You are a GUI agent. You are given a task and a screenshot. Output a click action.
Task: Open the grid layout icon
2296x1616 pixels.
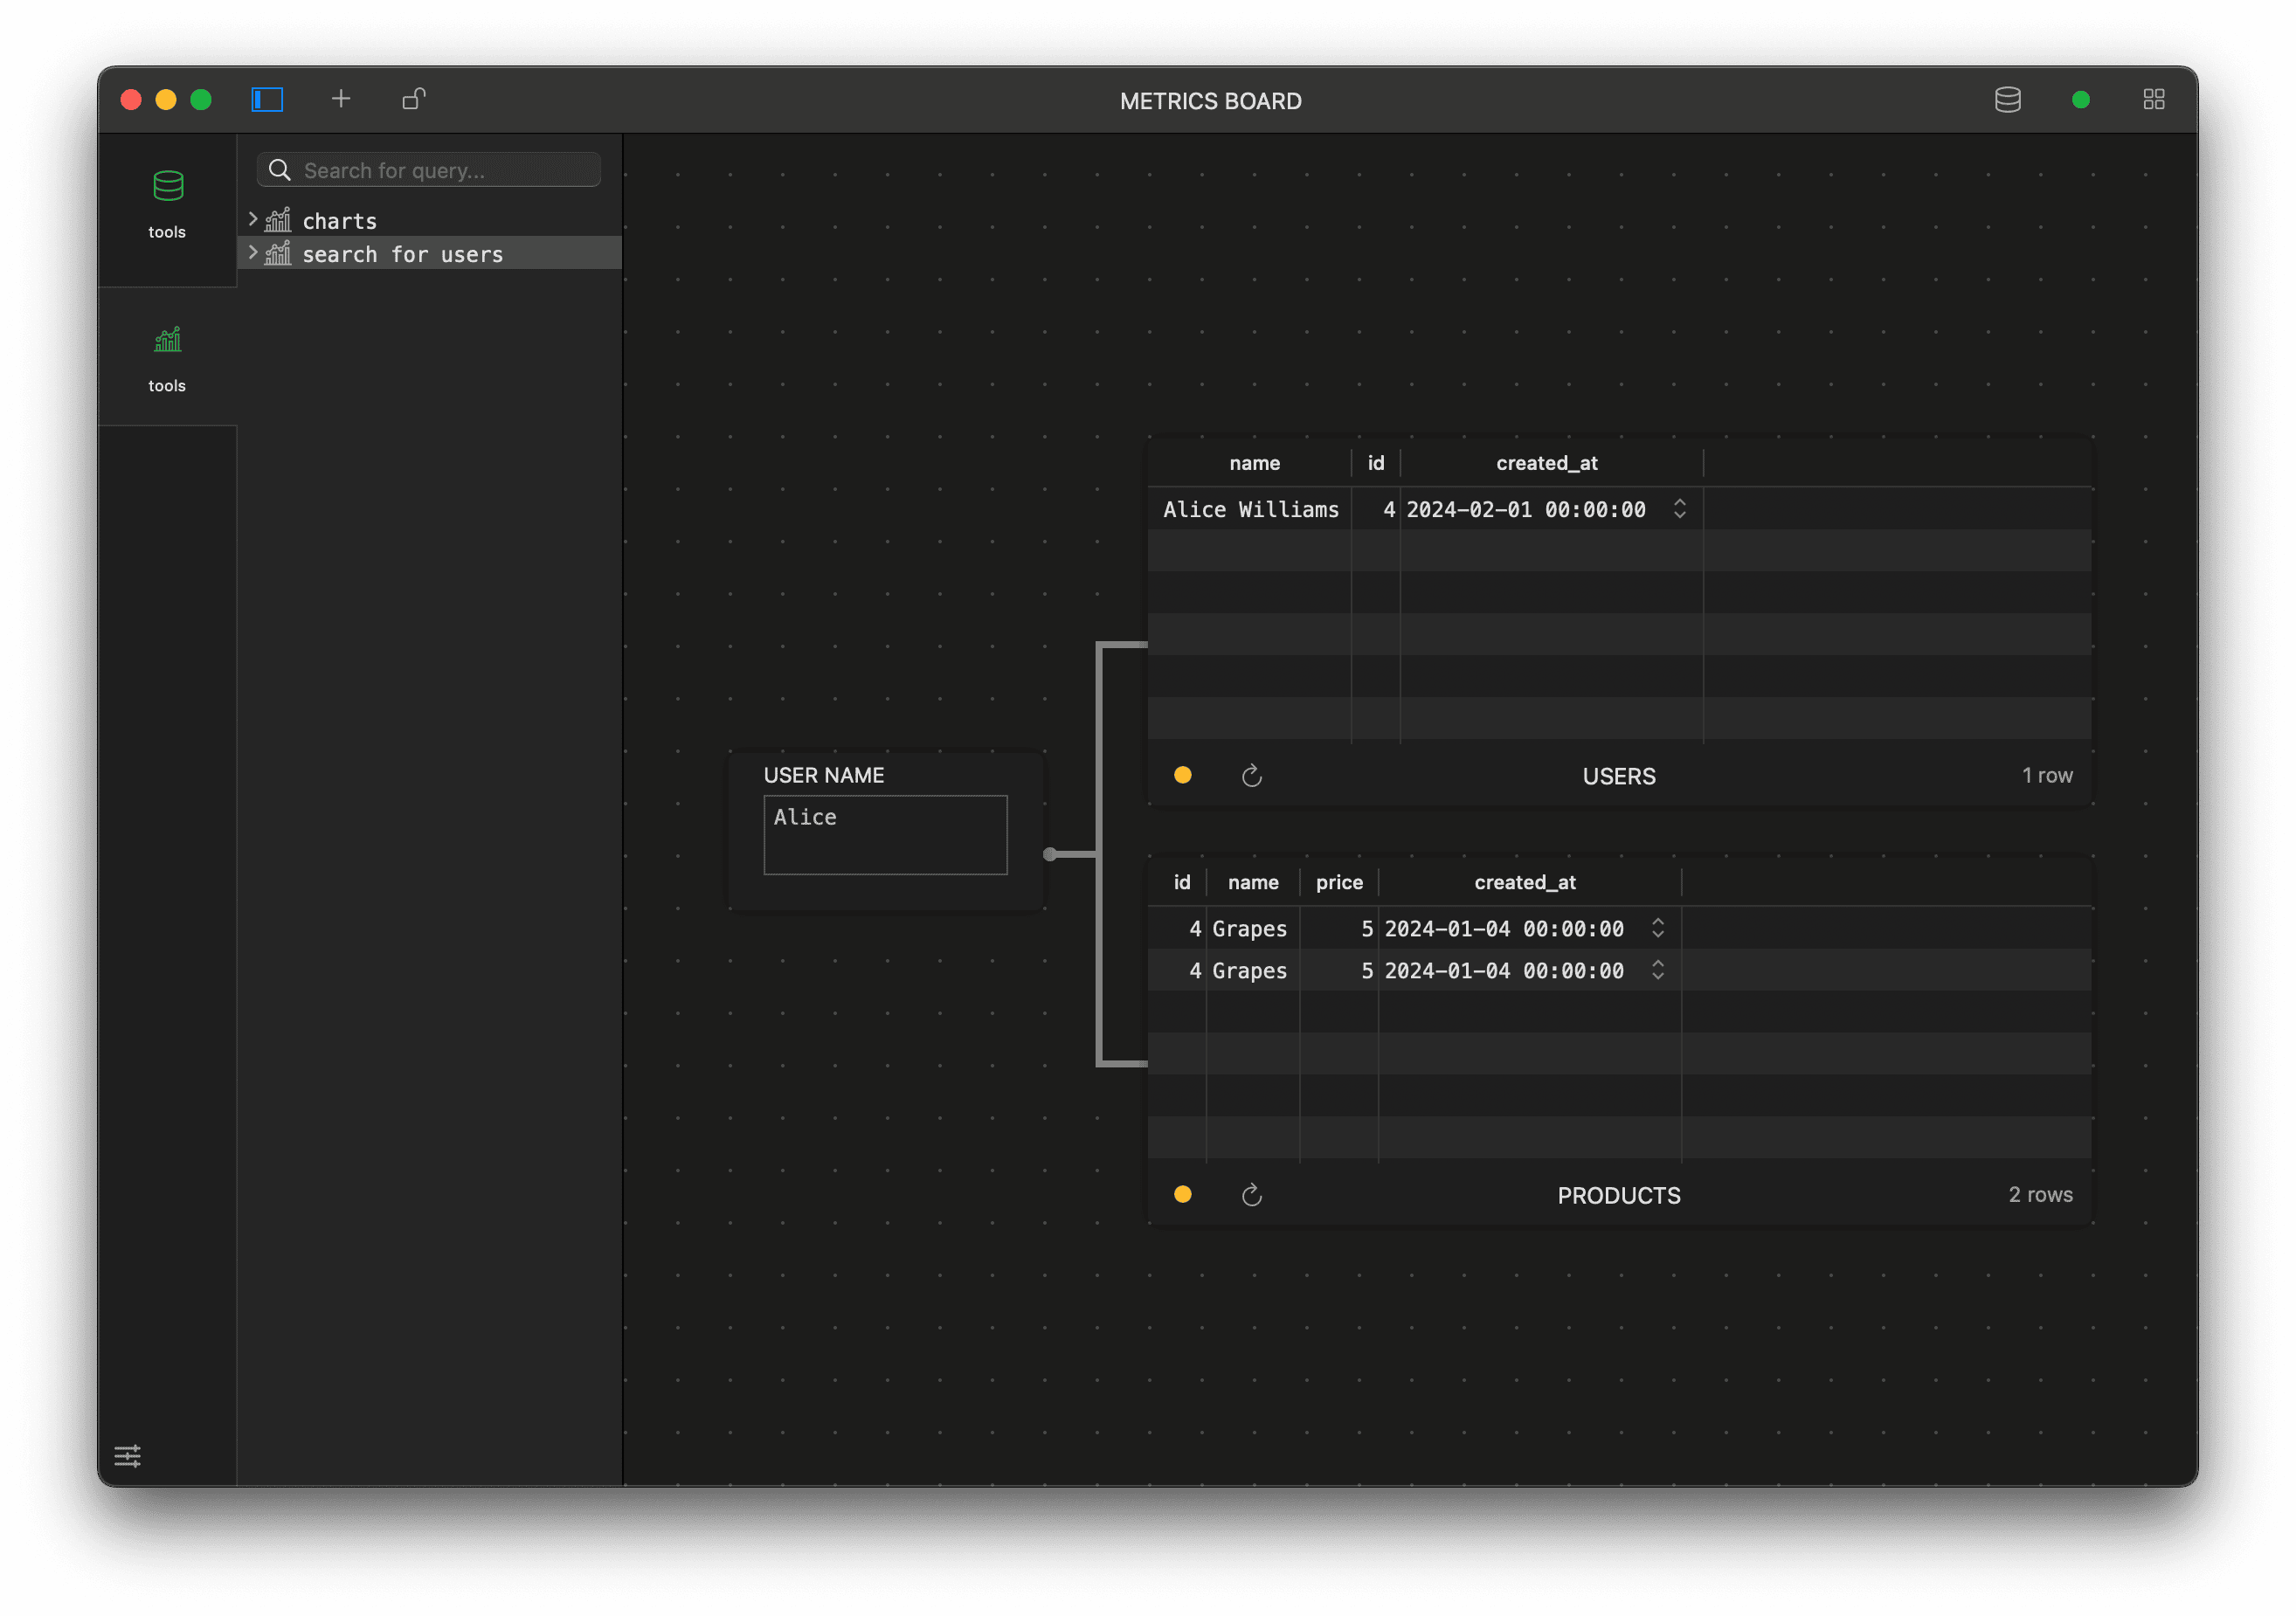click(2153, 99)
